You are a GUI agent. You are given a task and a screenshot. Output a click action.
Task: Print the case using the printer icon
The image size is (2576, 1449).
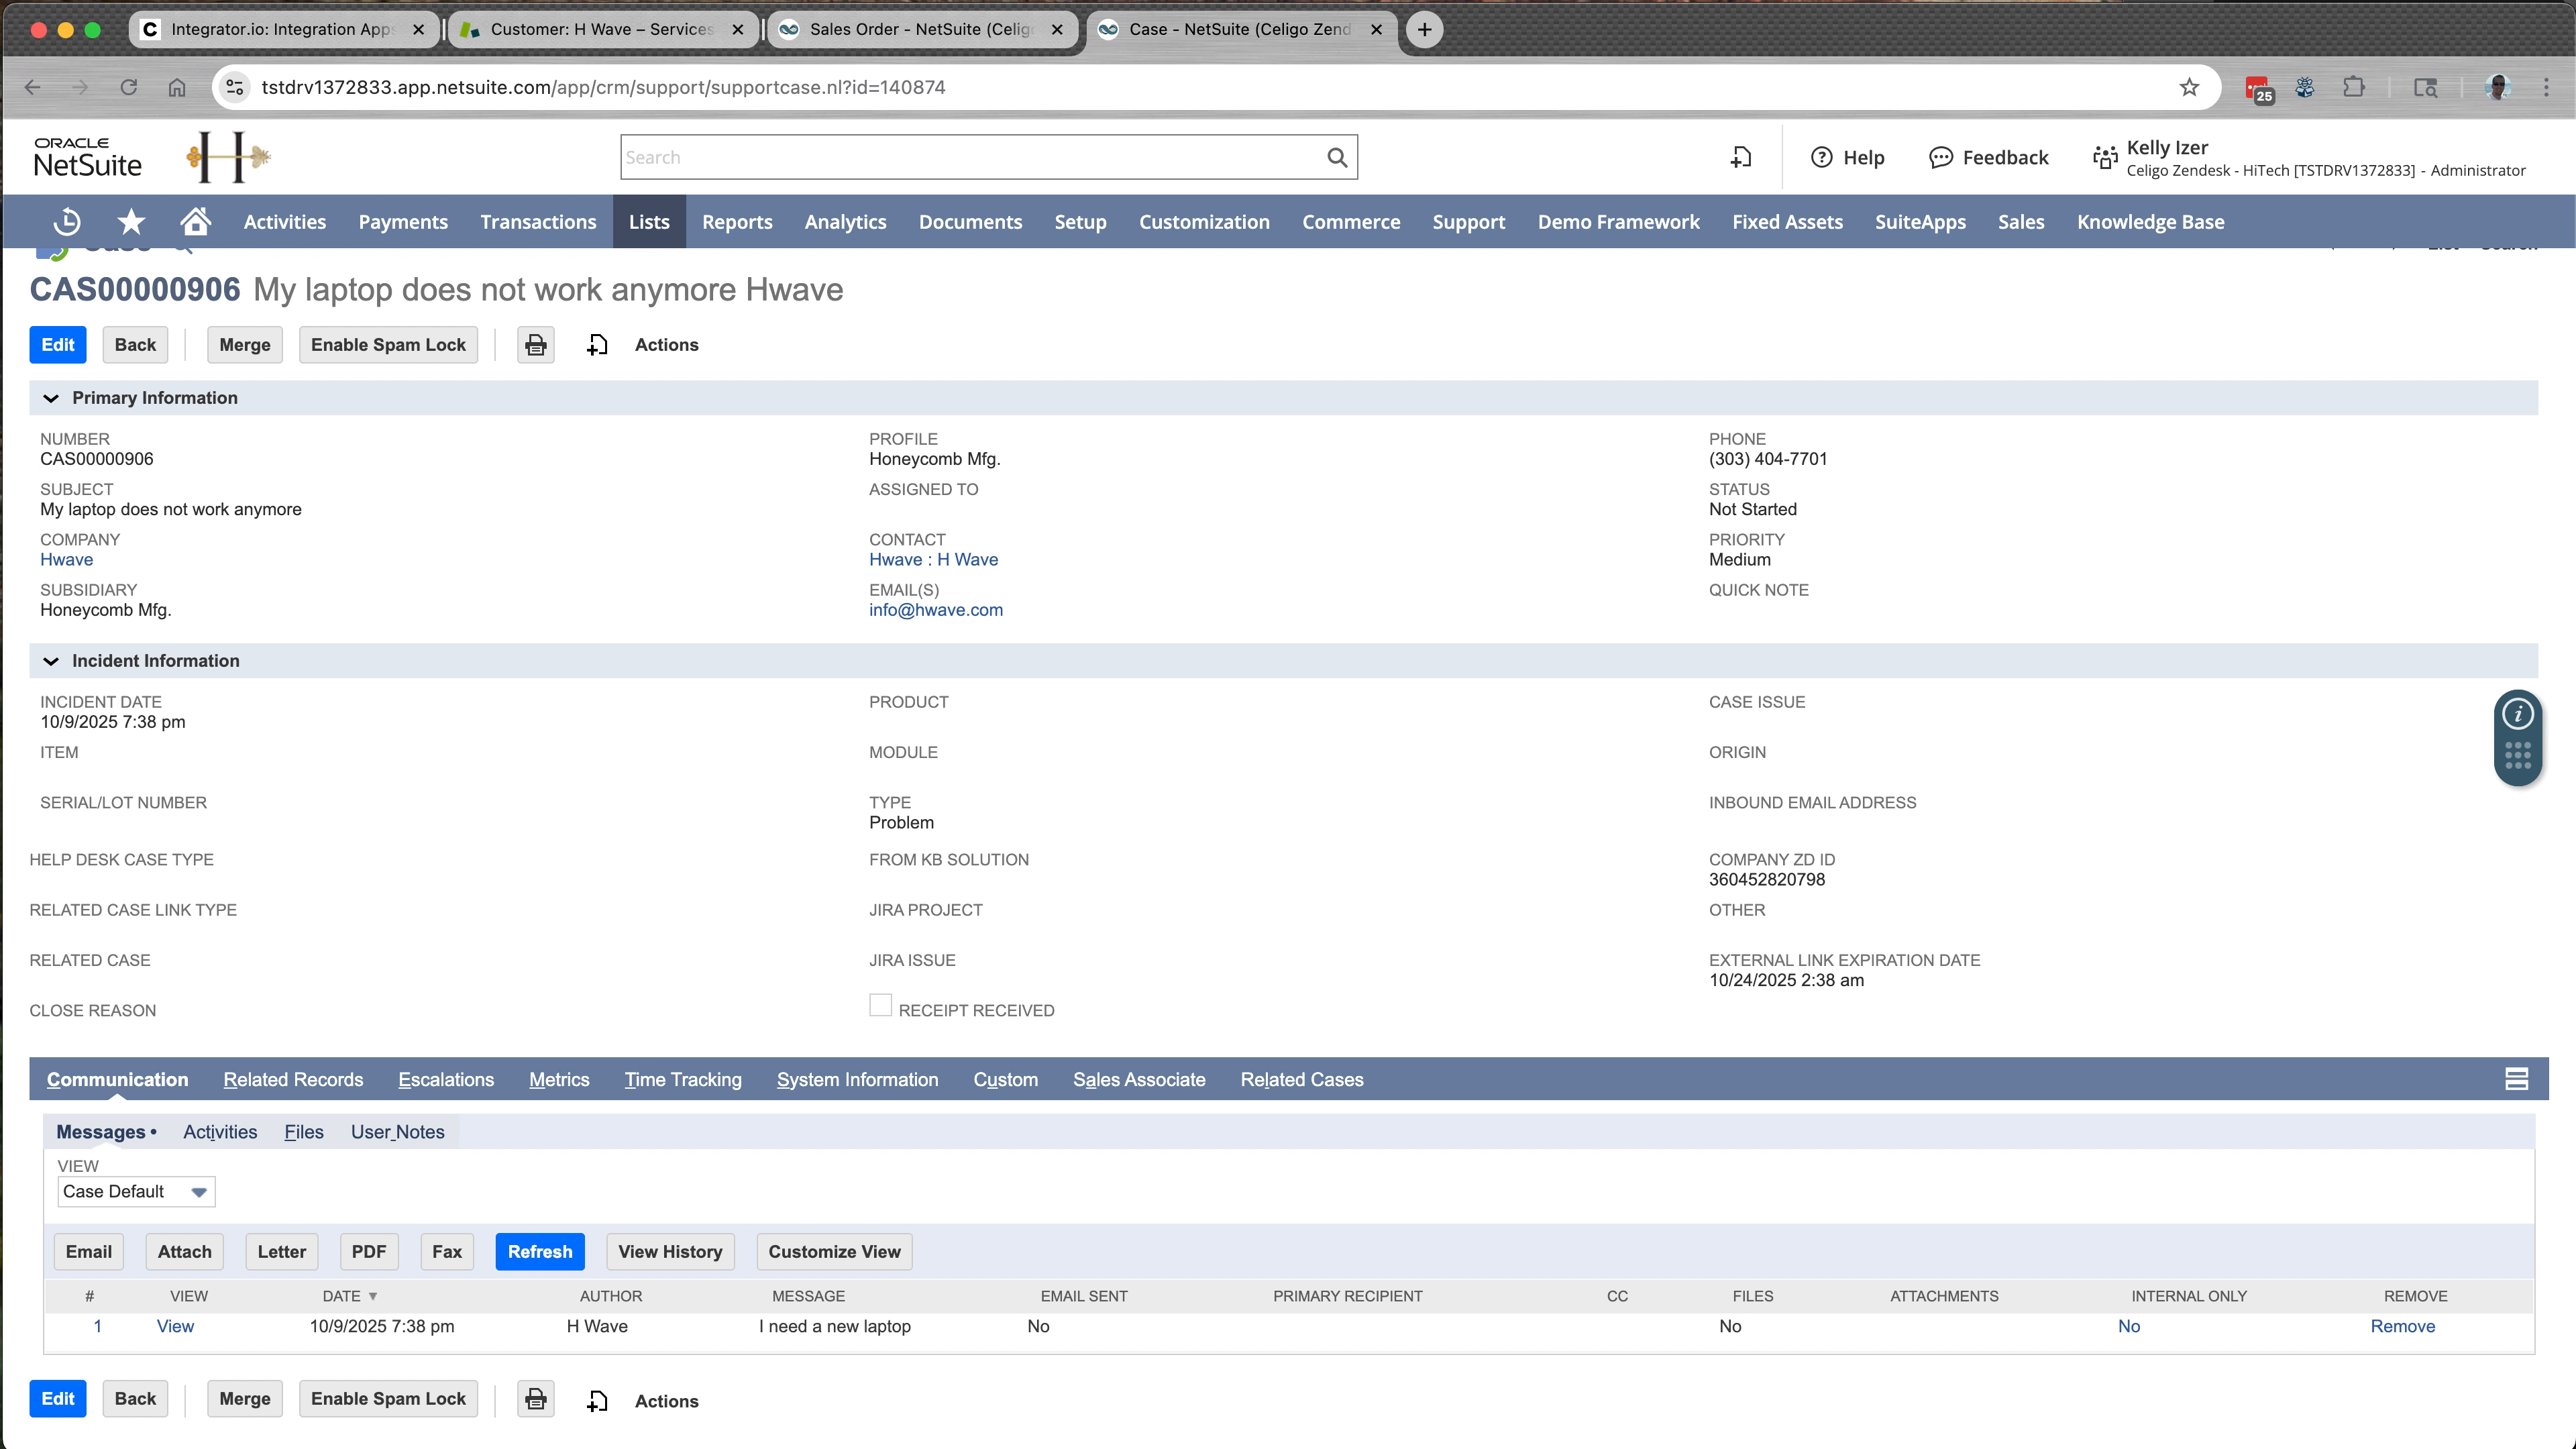(535, 344)
